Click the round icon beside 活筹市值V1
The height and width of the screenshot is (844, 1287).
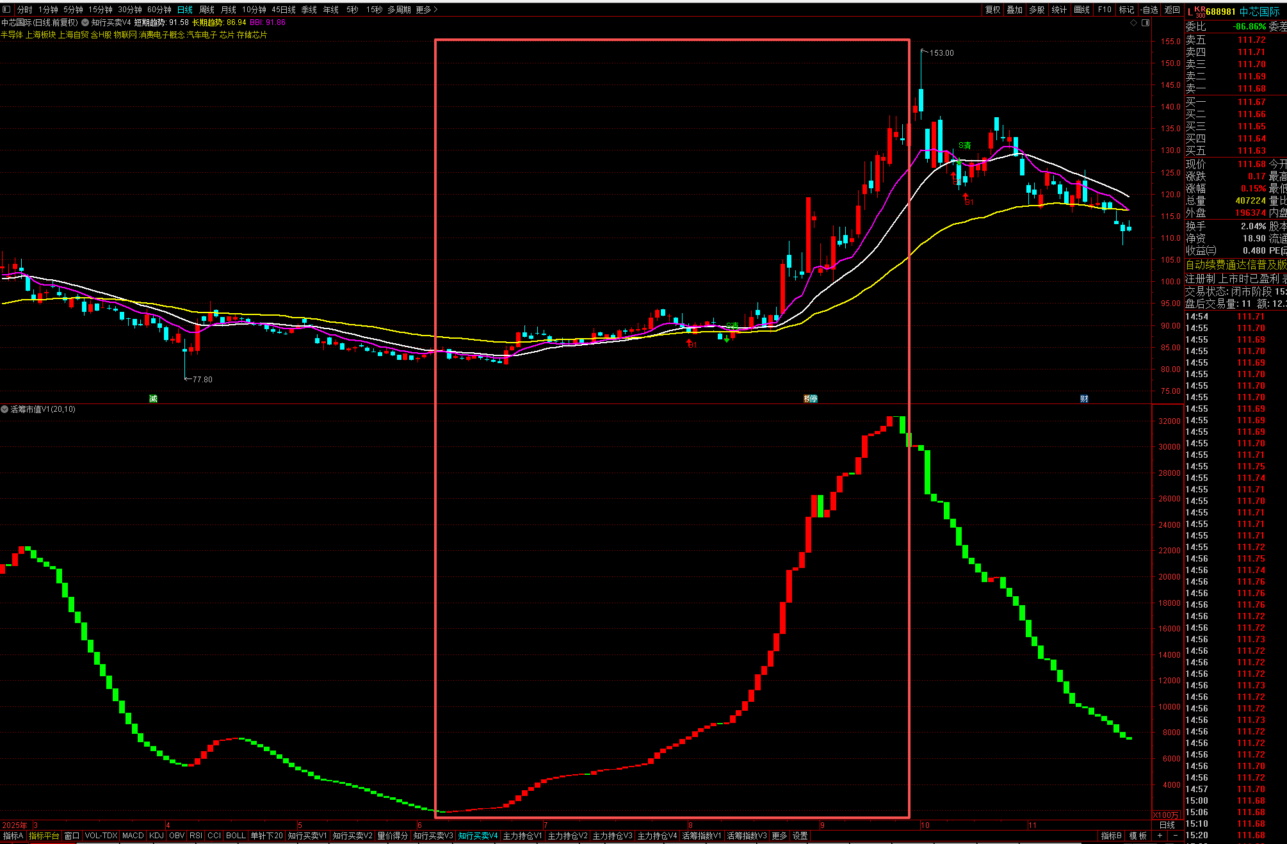[x=4, y=409]
